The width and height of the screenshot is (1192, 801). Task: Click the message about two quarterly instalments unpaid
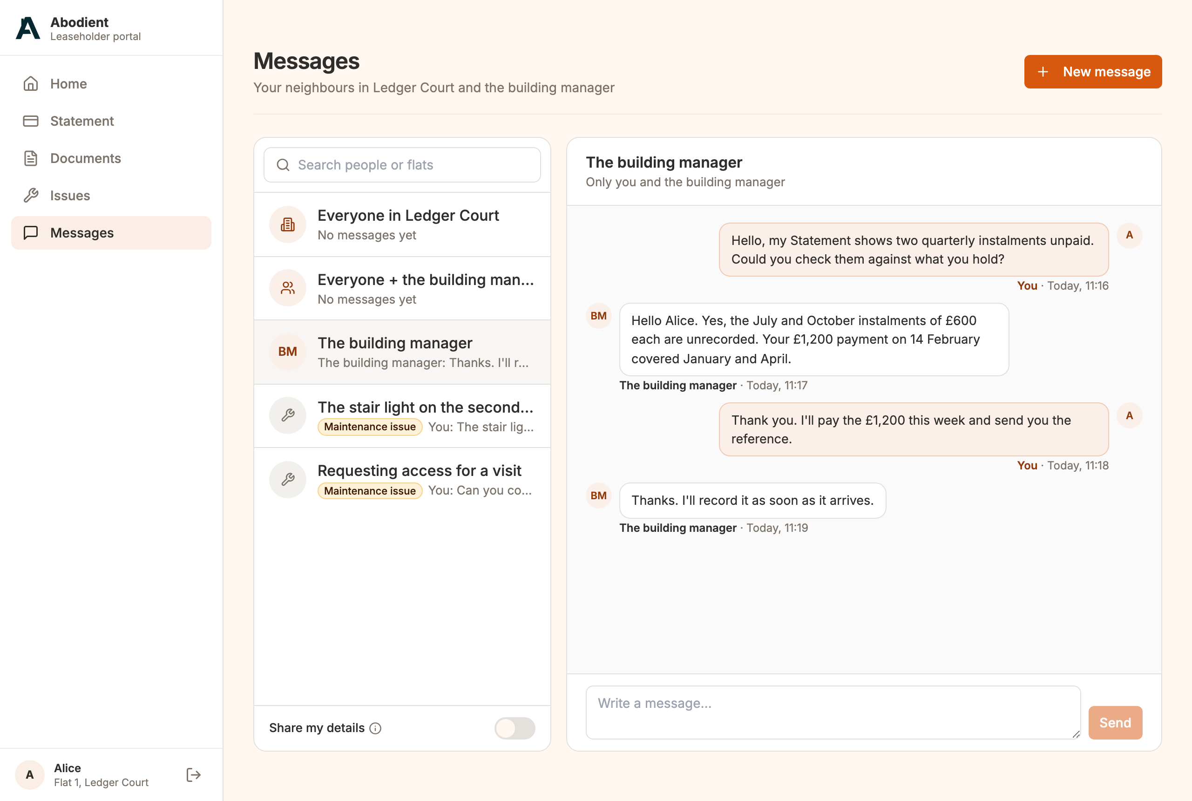[x=914, y=249]
